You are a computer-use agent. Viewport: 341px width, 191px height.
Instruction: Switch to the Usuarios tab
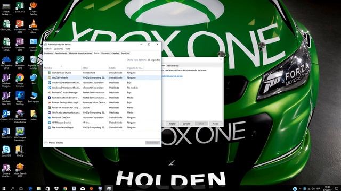[x=105, y=53]
